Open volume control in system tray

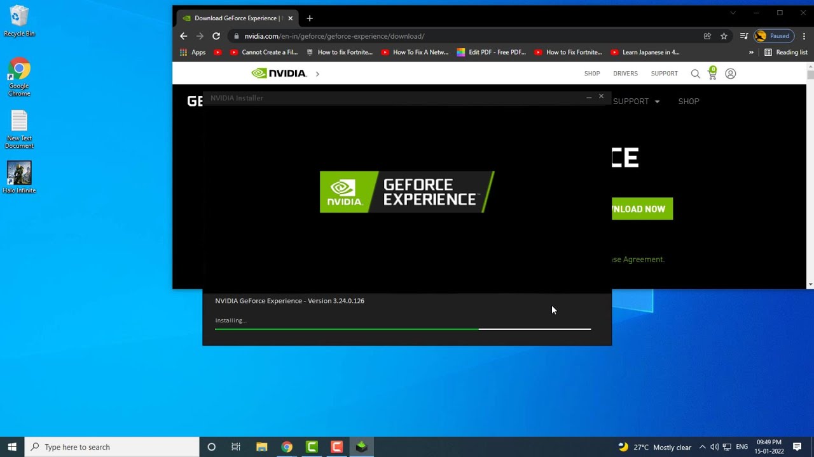pyautogui.click(x=714, y=447)
